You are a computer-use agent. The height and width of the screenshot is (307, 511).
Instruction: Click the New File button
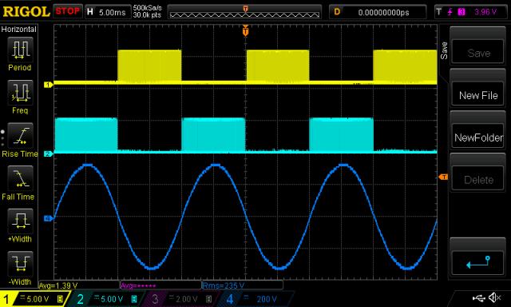(478, 94)
